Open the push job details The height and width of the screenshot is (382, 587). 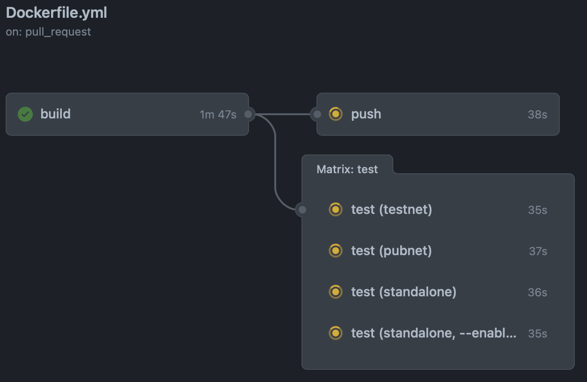(x=366, y=114)
